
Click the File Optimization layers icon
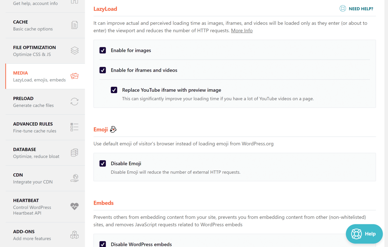coord(75,51)
